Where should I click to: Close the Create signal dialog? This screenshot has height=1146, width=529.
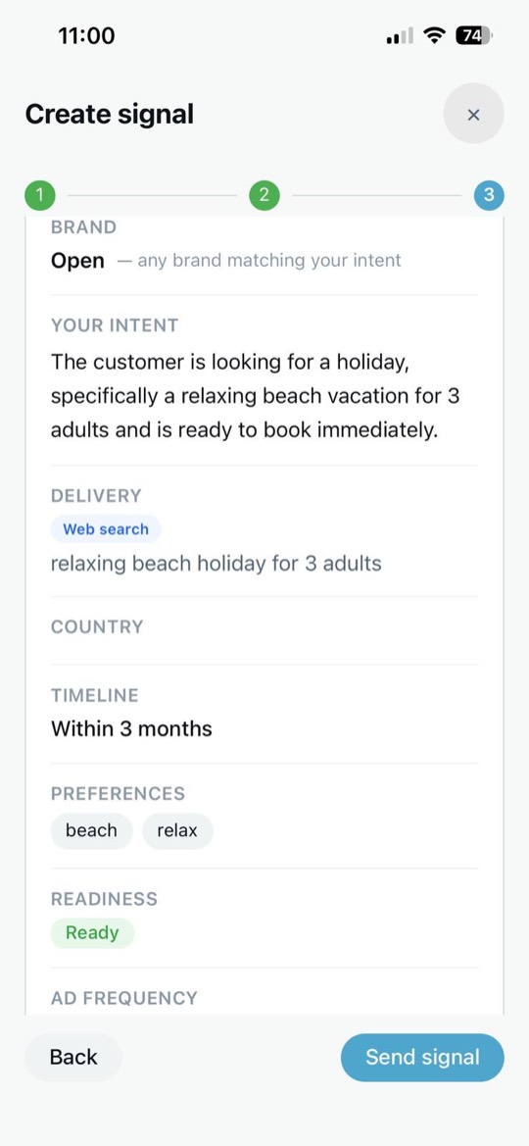pos(473,114)
